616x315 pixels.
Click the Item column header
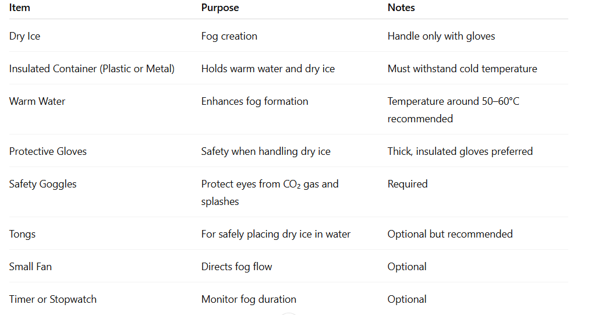20,8
